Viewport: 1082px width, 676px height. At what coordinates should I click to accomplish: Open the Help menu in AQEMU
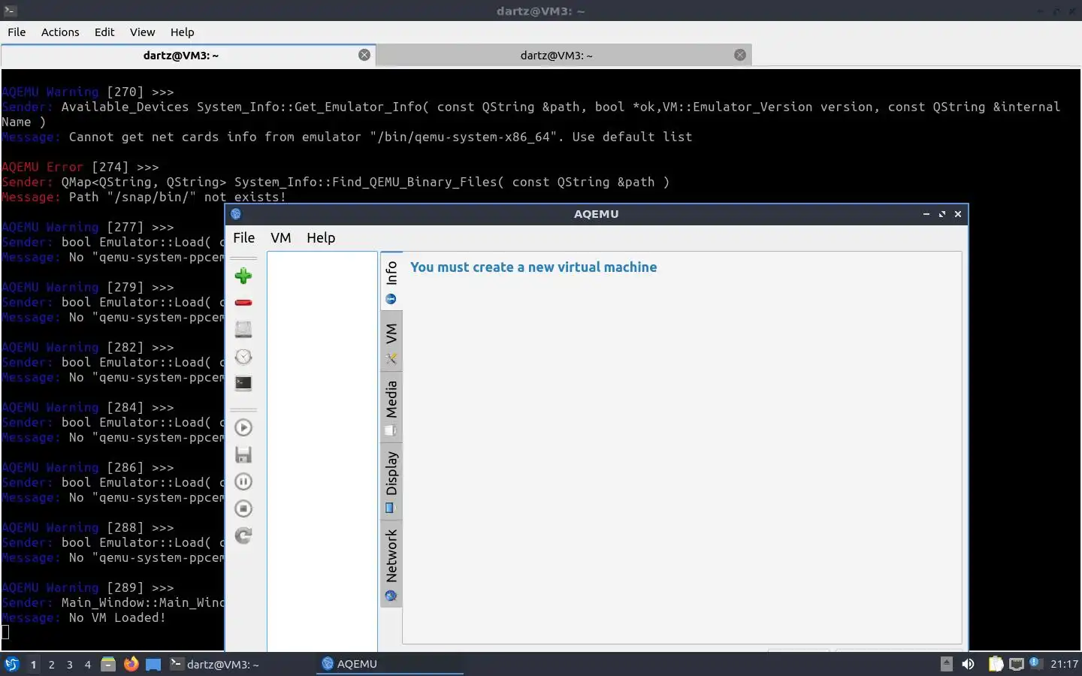pos(321,237)
